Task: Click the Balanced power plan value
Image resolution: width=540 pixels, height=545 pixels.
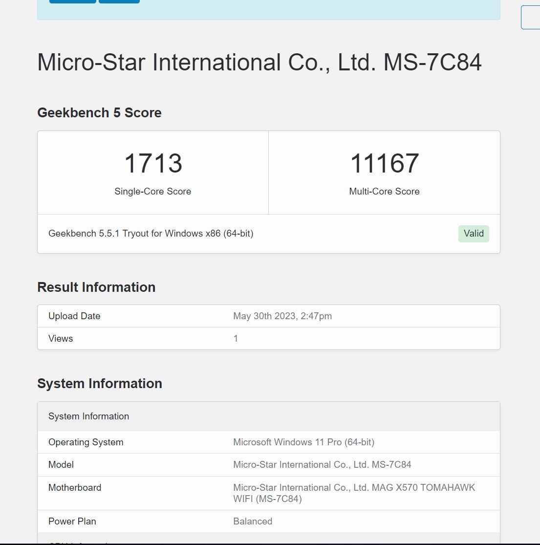Action: 253,522
